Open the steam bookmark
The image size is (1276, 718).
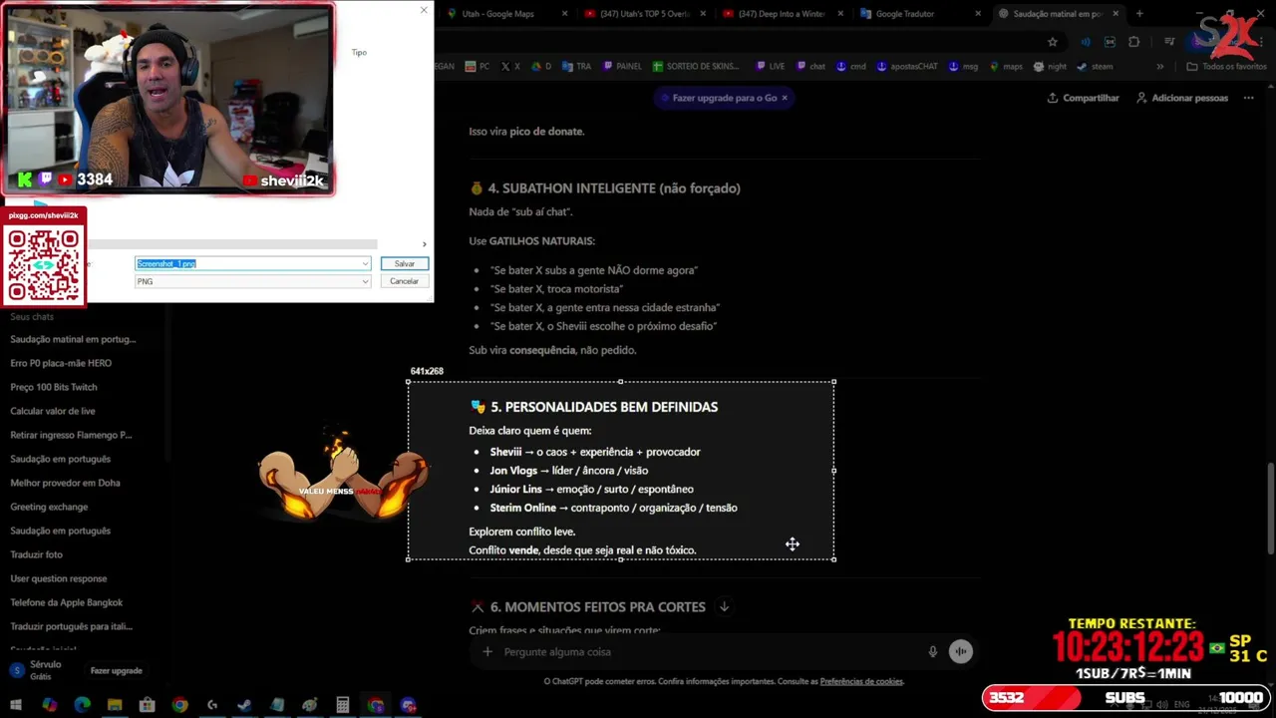[1095, 67]
